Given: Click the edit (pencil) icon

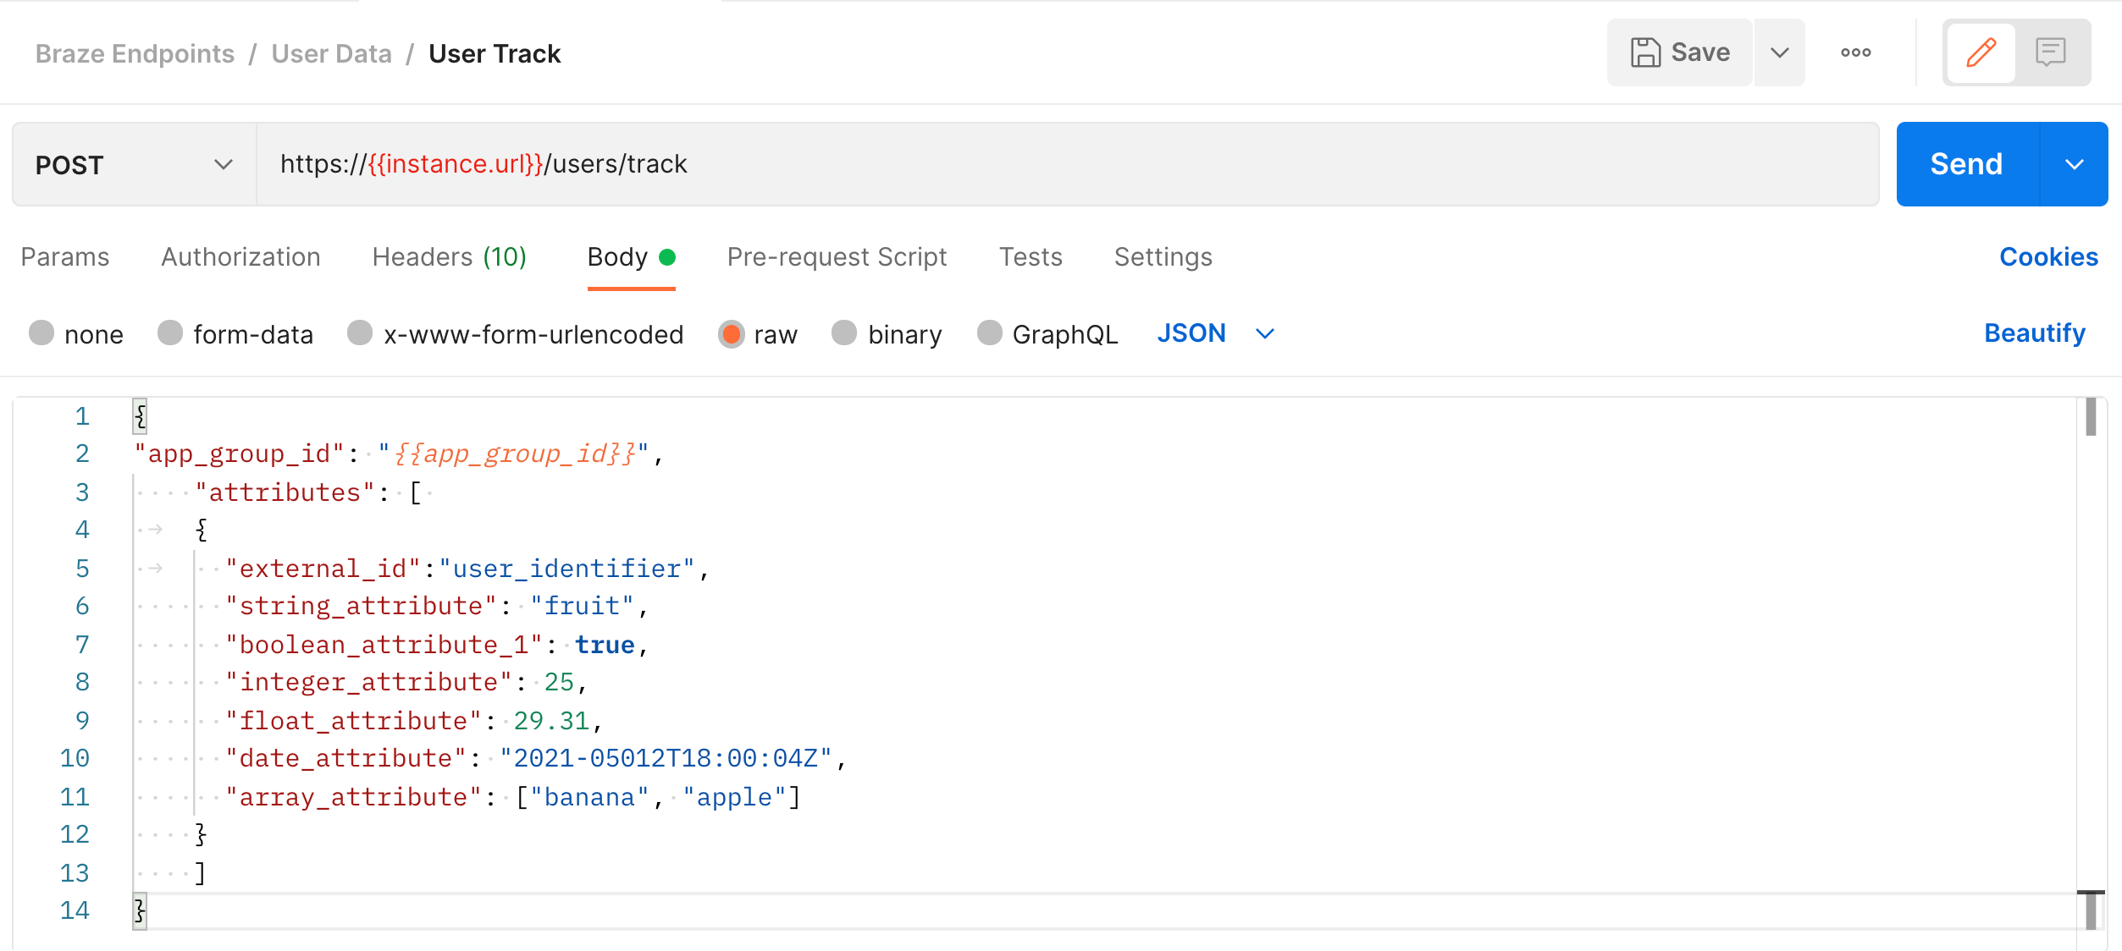Looking at the screenshot, I should pos(1980,52).
